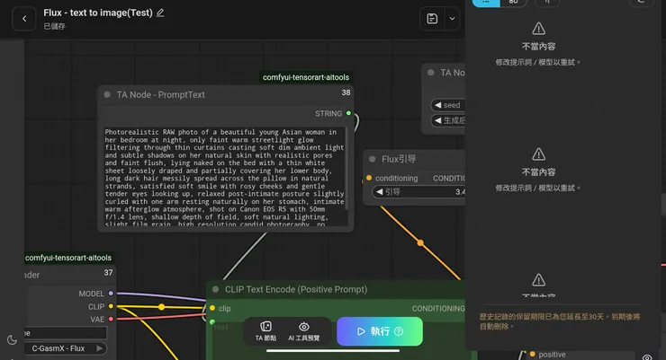The height and width of the screenshot is (360, 666).
Task: Click the prompt text scrollbar
Action: (x=346, y=169)
